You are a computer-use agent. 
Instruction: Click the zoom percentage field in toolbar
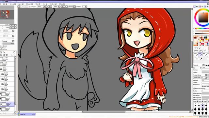pos(40,7)
